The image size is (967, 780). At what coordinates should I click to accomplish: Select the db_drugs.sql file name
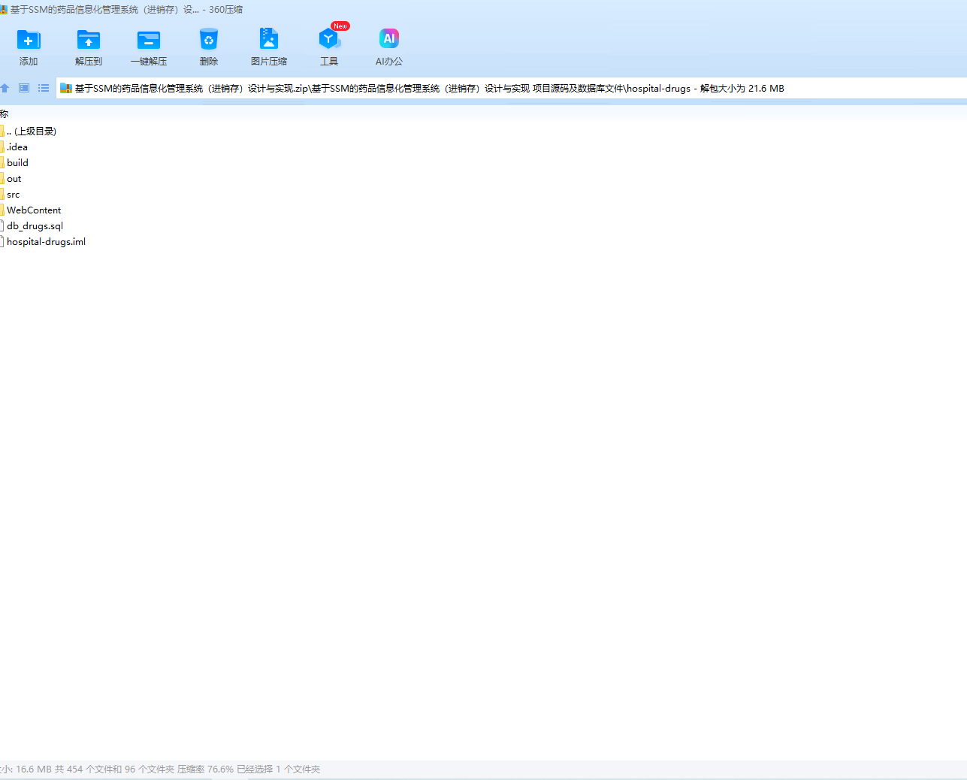point(35,225)
